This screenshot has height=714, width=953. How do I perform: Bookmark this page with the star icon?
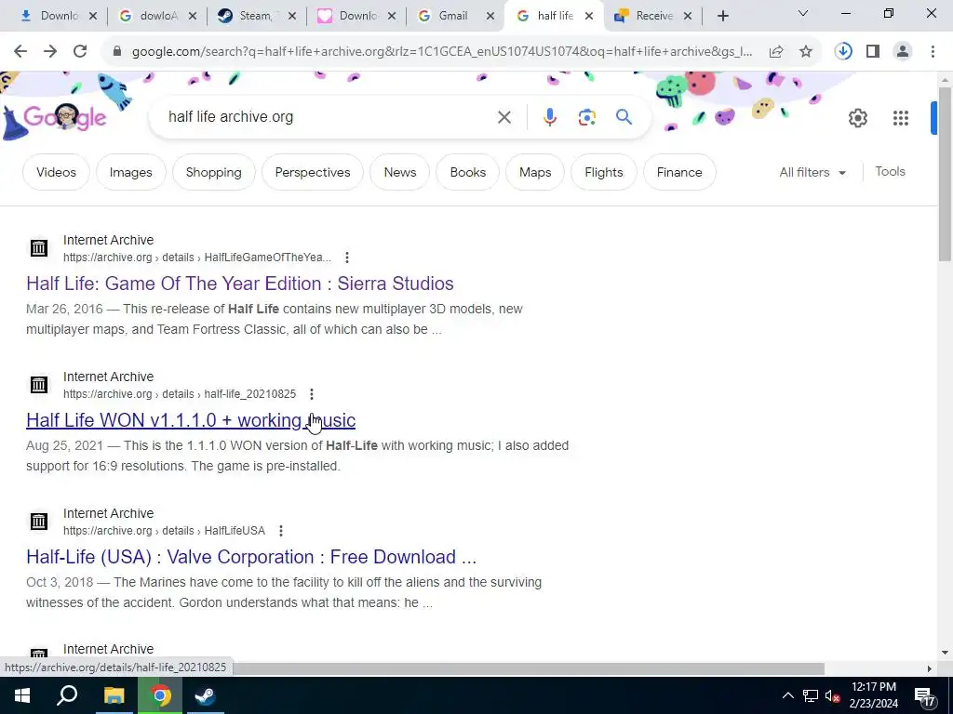pyautogui.click(x=806, y=52)
